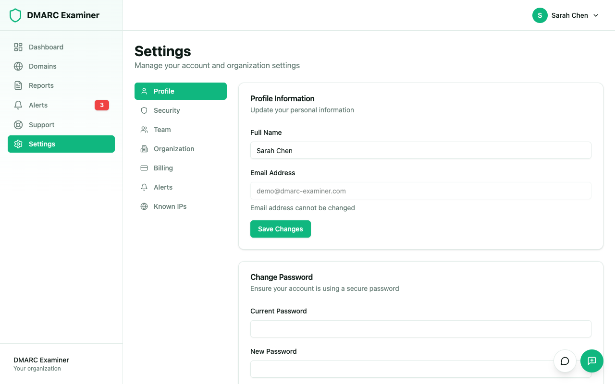Click the Organization building icon
The image size is (615, 384).
coord(144,149)
